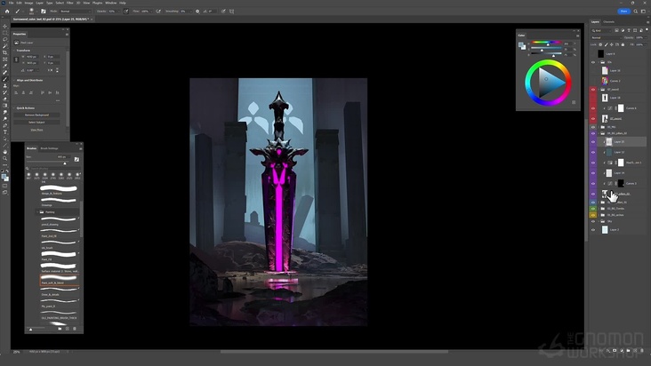
Task: Toggle visibility of 07_sword group
Action: (x=593, y=90)
